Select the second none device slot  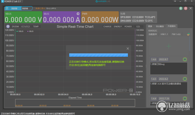tap(25, 8)
